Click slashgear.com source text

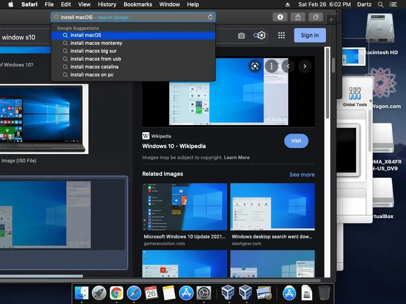coord(247,243)
